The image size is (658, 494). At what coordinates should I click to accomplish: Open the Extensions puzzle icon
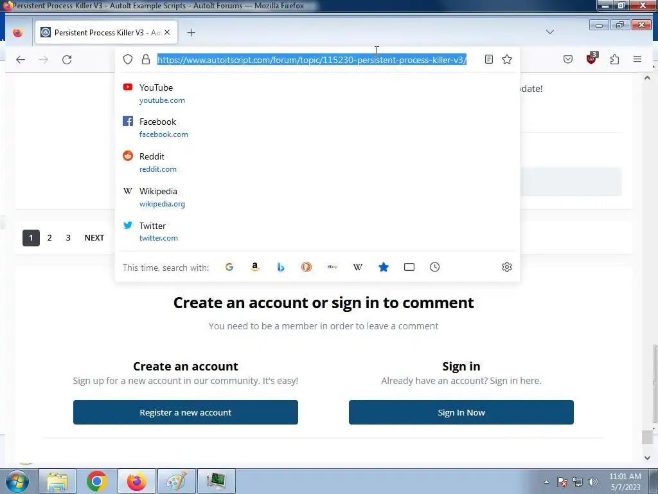[614, 59]
